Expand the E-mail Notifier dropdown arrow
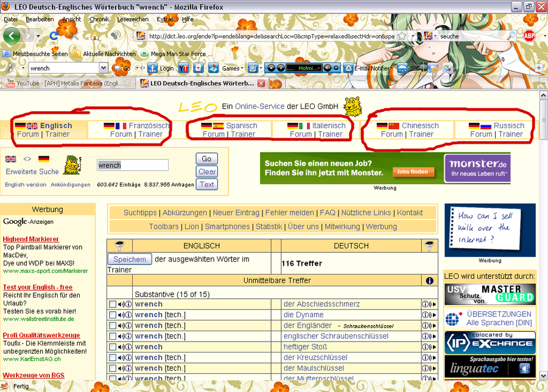The height and width of the screenshot is (392, 548). [393, 68]
